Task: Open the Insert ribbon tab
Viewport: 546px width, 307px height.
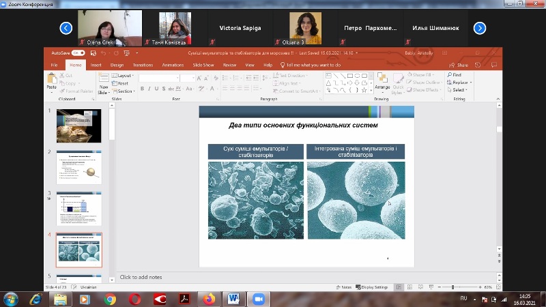Action: [x=96, y=65]
